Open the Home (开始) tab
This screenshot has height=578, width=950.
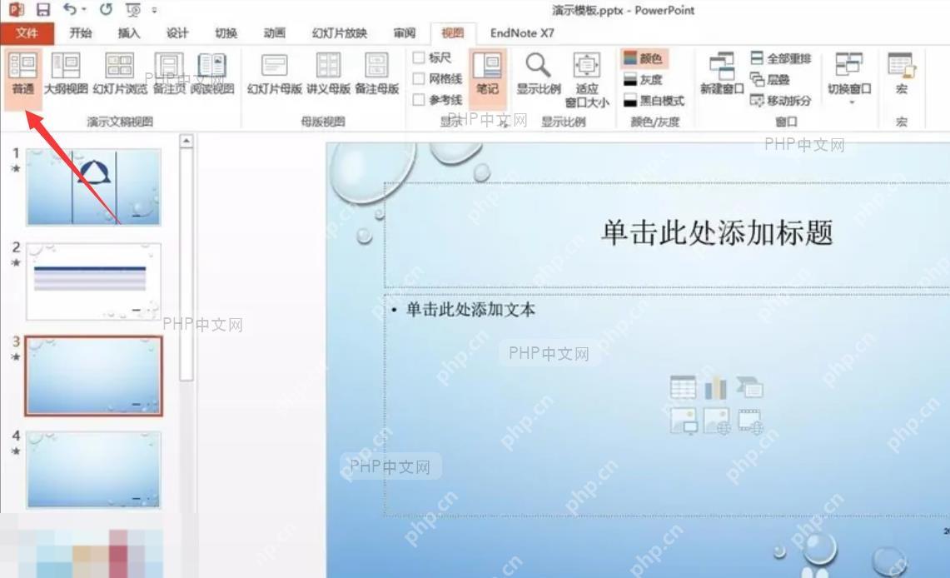tap(81, 33)
